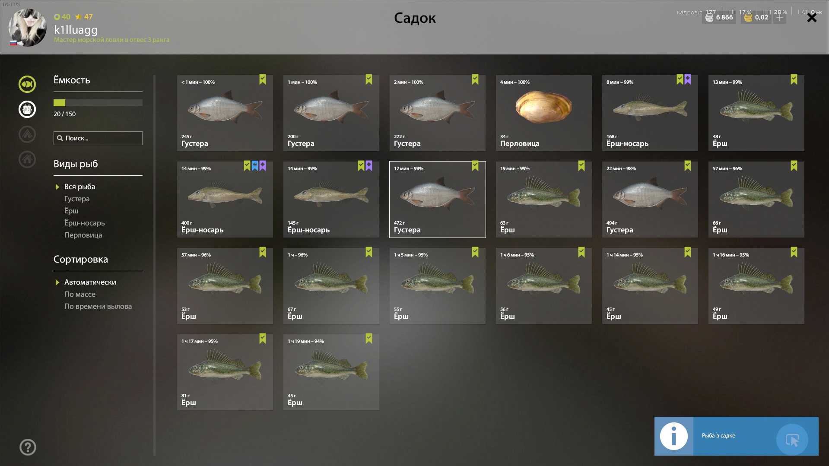Filter fish list by Перловица
This screenshot has height=466, width=829.
pyautogui.click(x=83, y=235)
